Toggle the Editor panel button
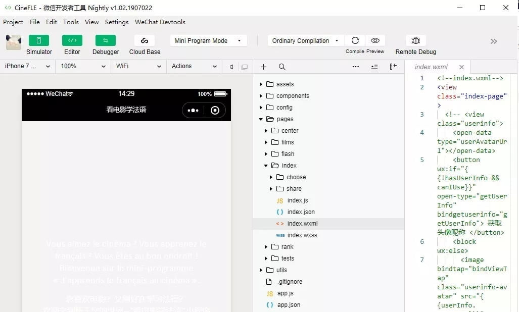 [72, 41]
